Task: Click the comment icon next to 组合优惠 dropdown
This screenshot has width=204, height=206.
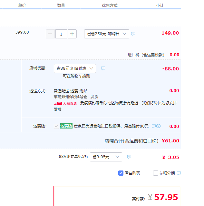Action: [x=103, y=68]
